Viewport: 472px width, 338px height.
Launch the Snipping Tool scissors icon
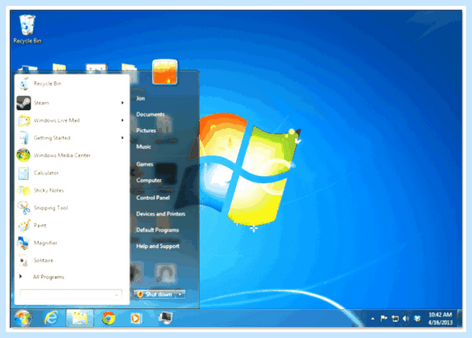[24, 208]
